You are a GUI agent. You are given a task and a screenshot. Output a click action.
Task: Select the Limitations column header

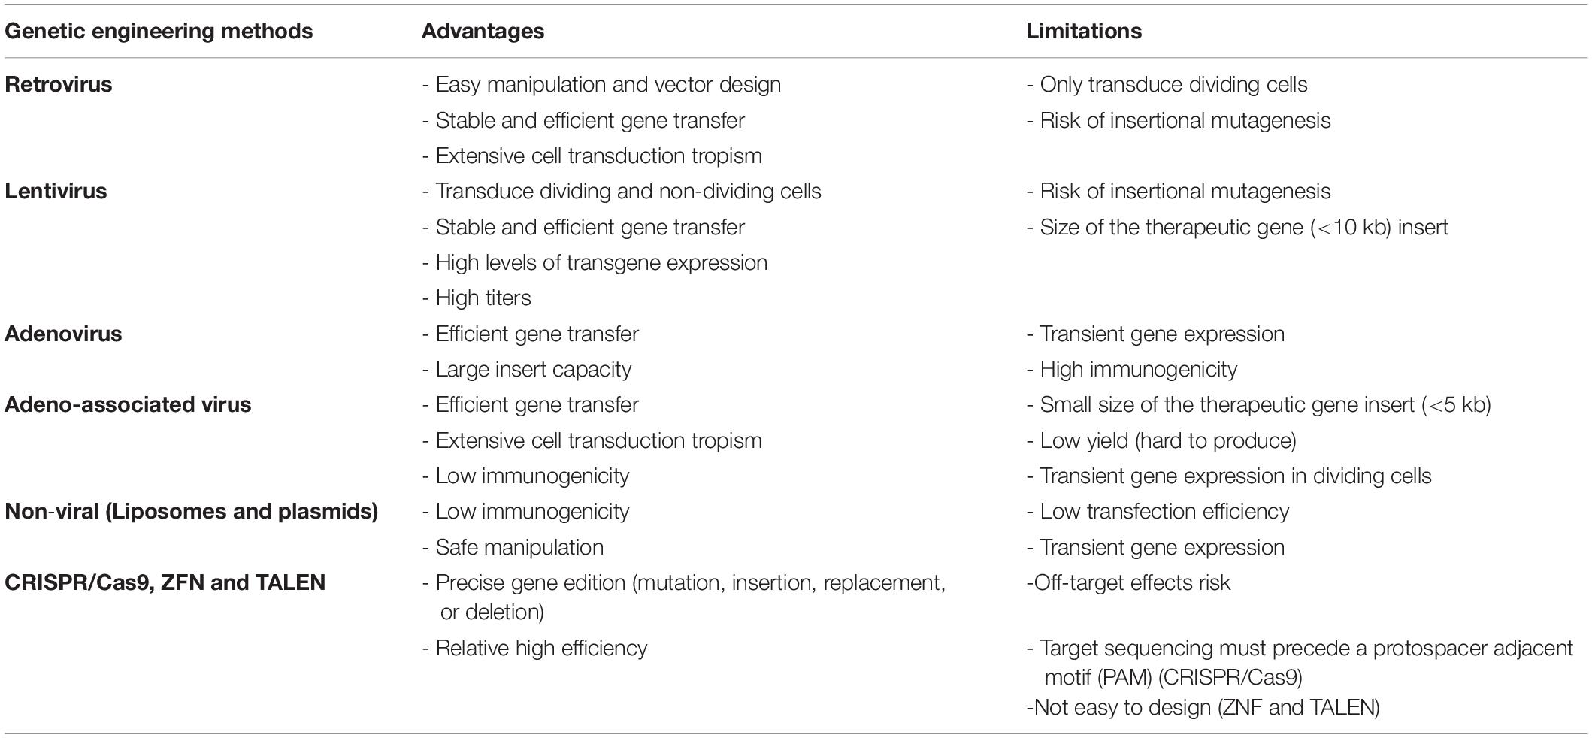1083,31
